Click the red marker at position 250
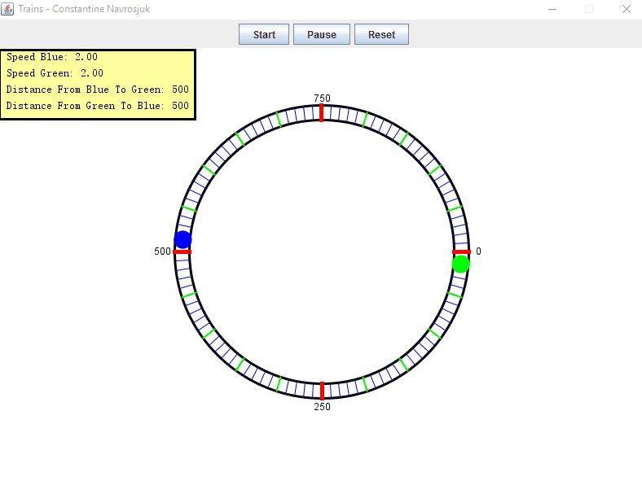Viewport: 642px width, 481px height. (x=322, y=390)
